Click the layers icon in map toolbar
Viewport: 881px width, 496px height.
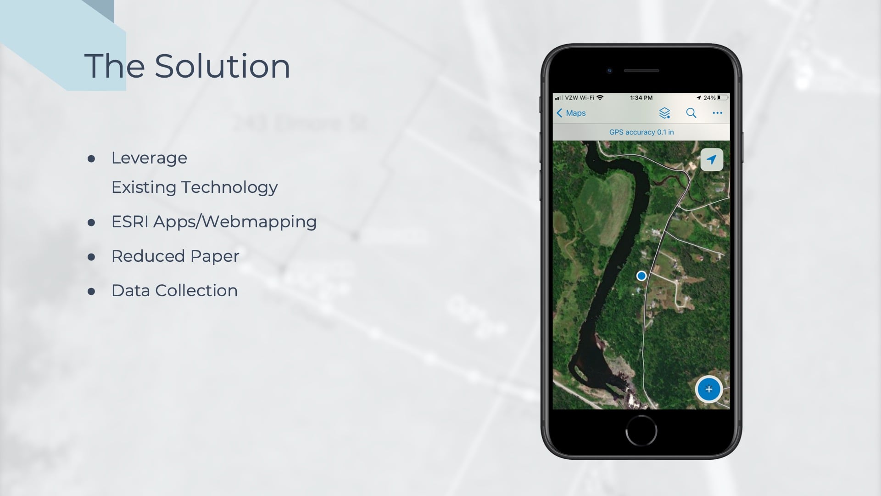coord(664,113)
